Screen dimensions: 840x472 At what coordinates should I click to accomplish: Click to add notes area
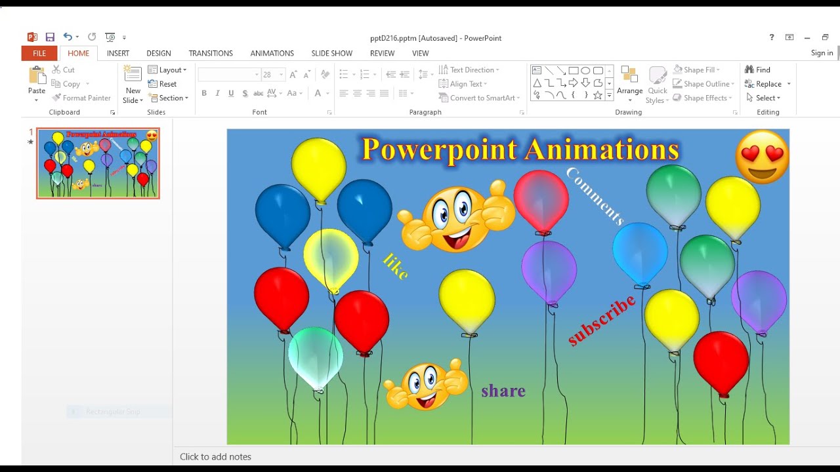click(x=215, y=457)
